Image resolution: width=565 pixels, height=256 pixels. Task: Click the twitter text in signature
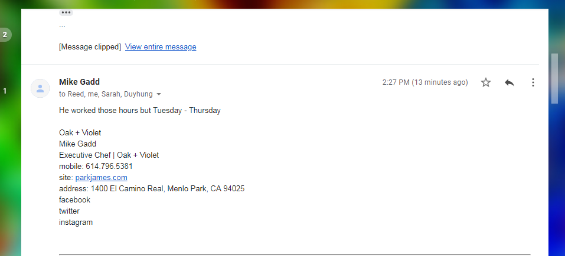(69, 211)
